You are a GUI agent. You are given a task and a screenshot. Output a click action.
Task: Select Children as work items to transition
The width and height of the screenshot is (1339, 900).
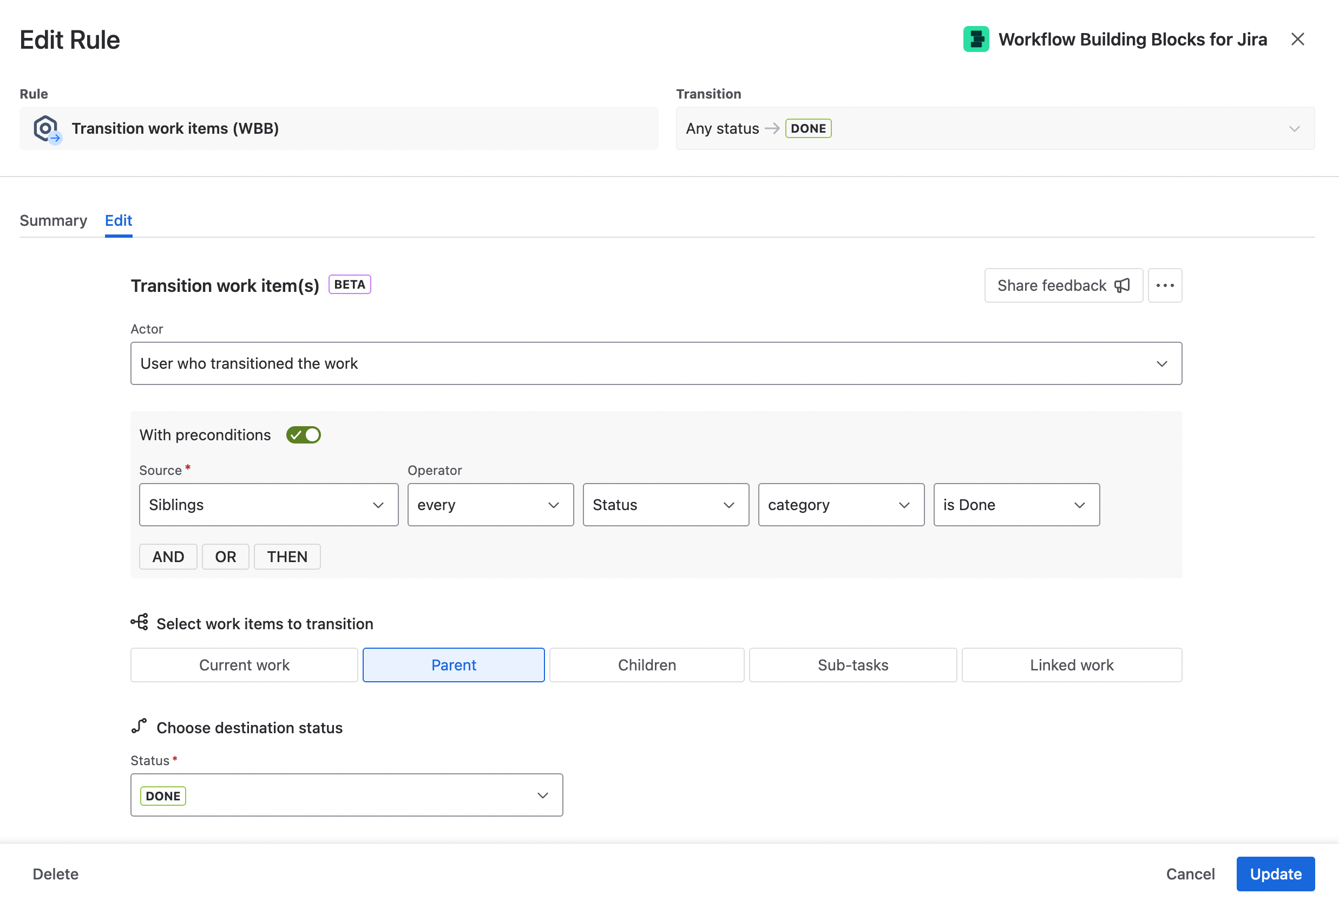click(x=647, y=664)
